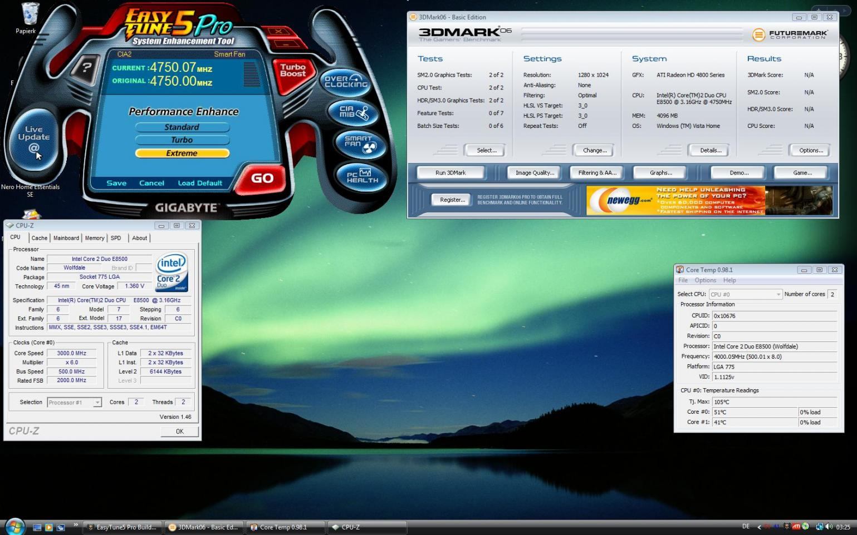Select Standard performance mode

click(x=182, y=127)
